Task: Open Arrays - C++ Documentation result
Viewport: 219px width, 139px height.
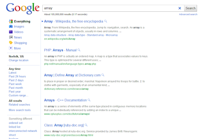Action: [65, 100]
